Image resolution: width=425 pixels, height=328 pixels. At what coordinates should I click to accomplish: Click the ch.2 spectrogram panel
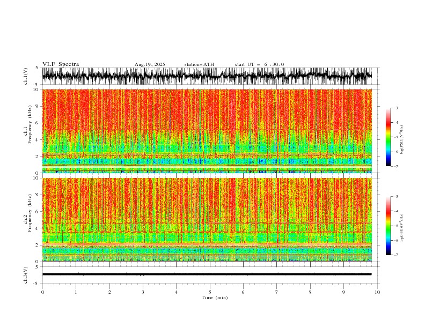point(207,220)
